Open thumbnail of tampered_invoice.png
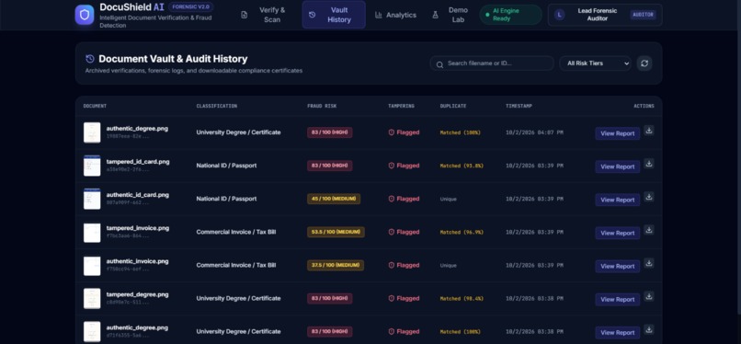 (x=92, y=233)
